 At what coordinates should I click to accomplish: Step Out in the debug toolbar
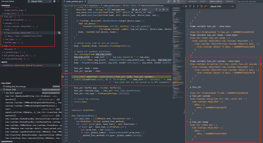tap(197, 6)
